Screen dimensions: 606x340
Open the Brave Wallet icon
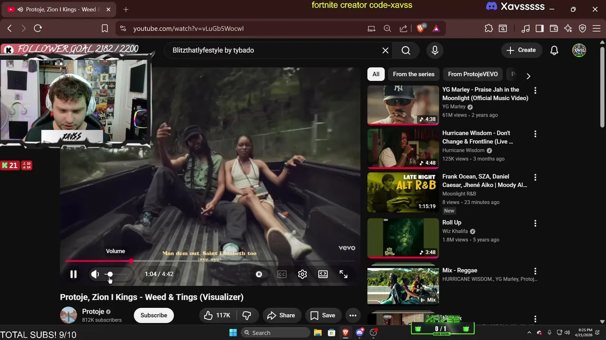[x=554, y=28]
